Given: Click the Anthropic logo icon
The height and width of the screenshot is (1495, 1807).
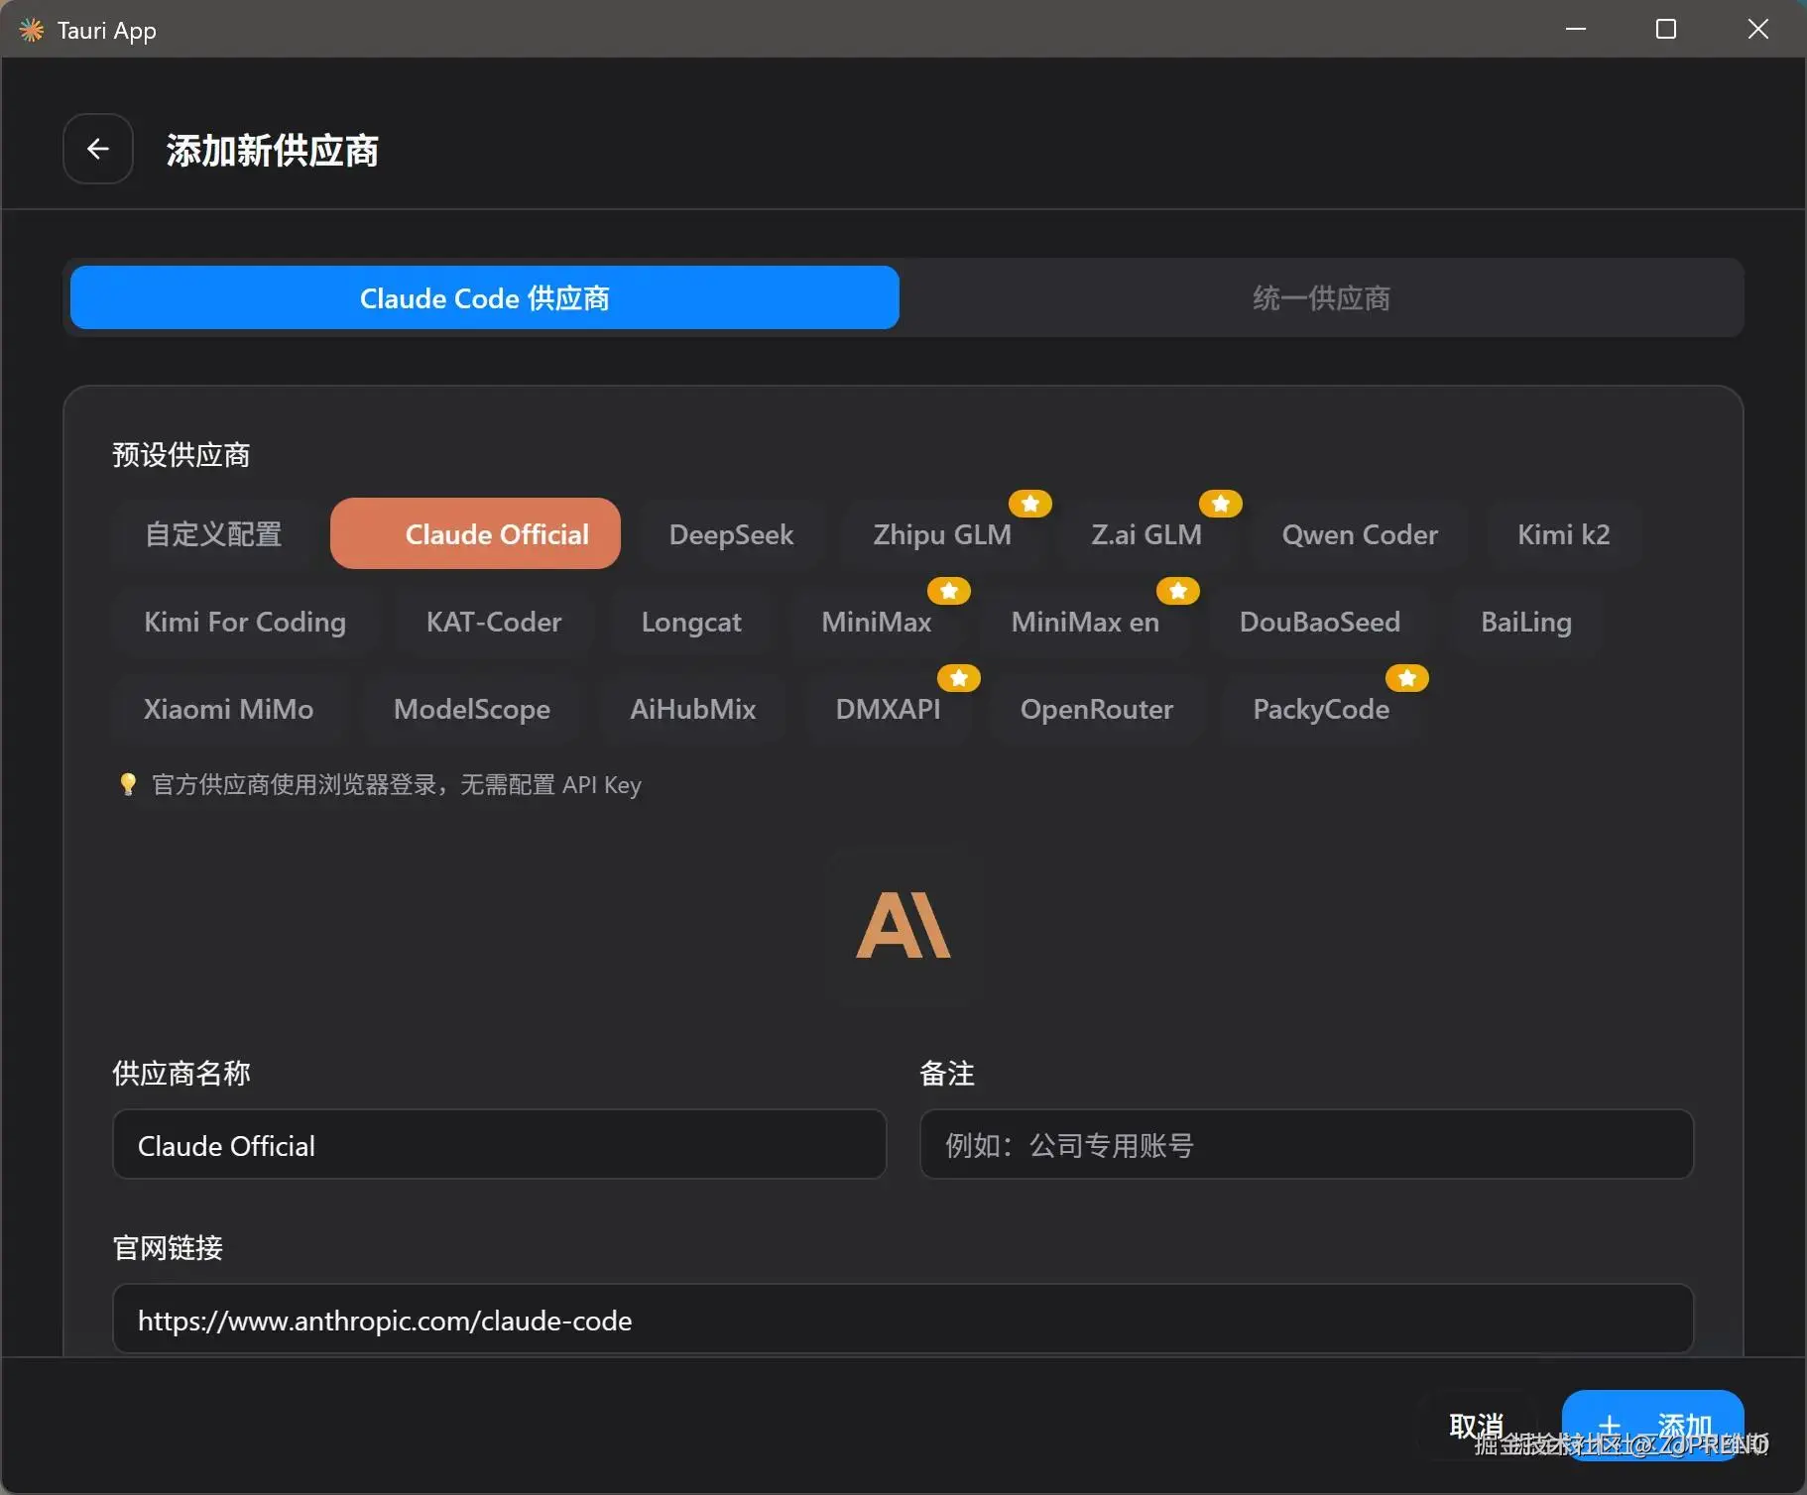Looking at the screenshot, I should click(x=903, y=925).
